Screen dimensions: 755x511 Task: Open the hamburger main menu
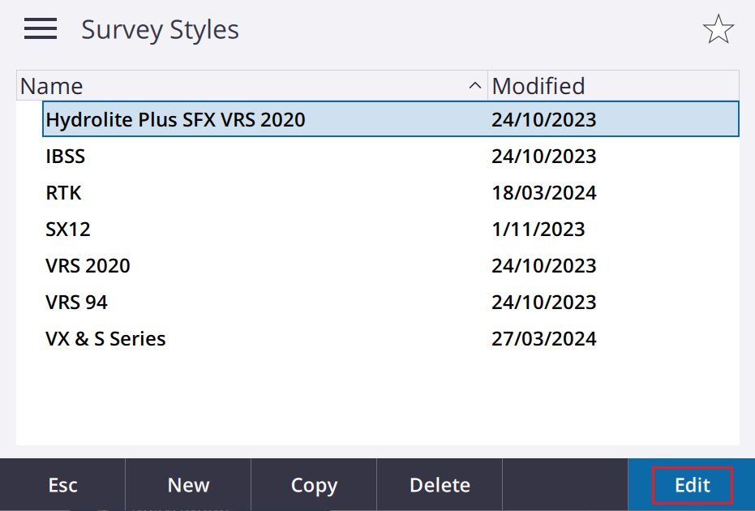click(x=41, y=29)
